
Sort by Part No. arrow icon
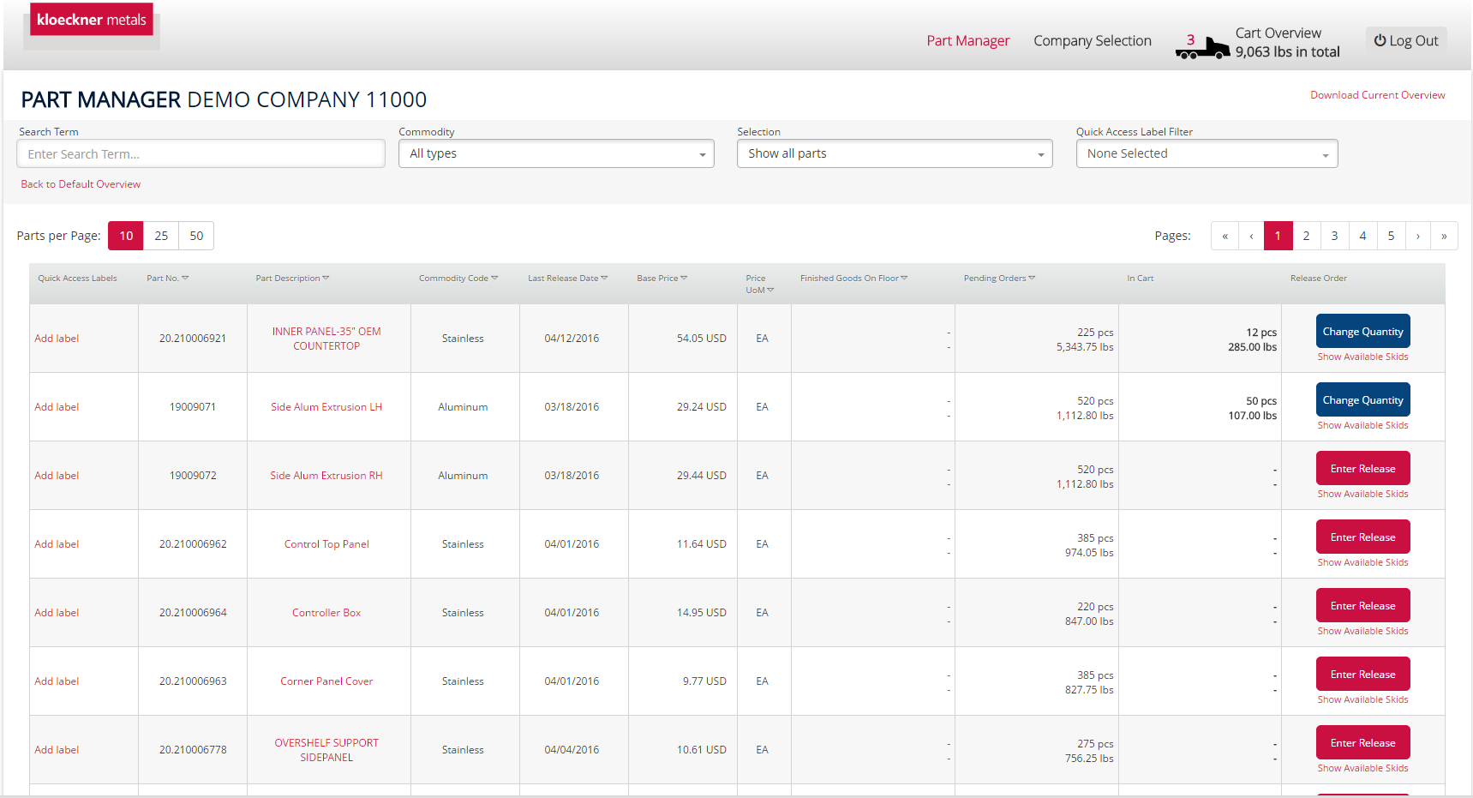pos(186,278)
